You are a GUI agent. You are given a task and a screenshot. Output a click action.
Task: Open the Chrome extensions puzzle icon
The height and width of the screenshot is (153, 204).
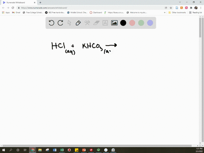click(191, 8)
